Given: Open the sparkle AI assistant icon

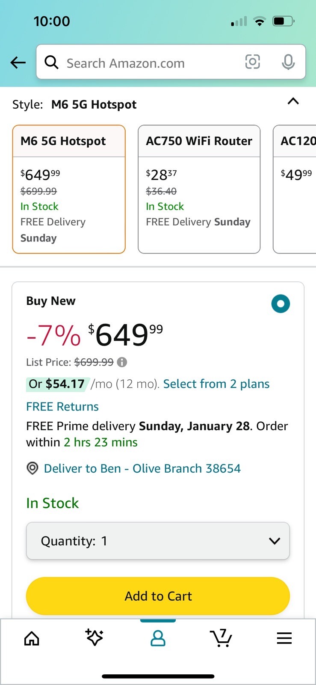Looking at the screenshot, I should pyautogui.click(x=94, y=638).
